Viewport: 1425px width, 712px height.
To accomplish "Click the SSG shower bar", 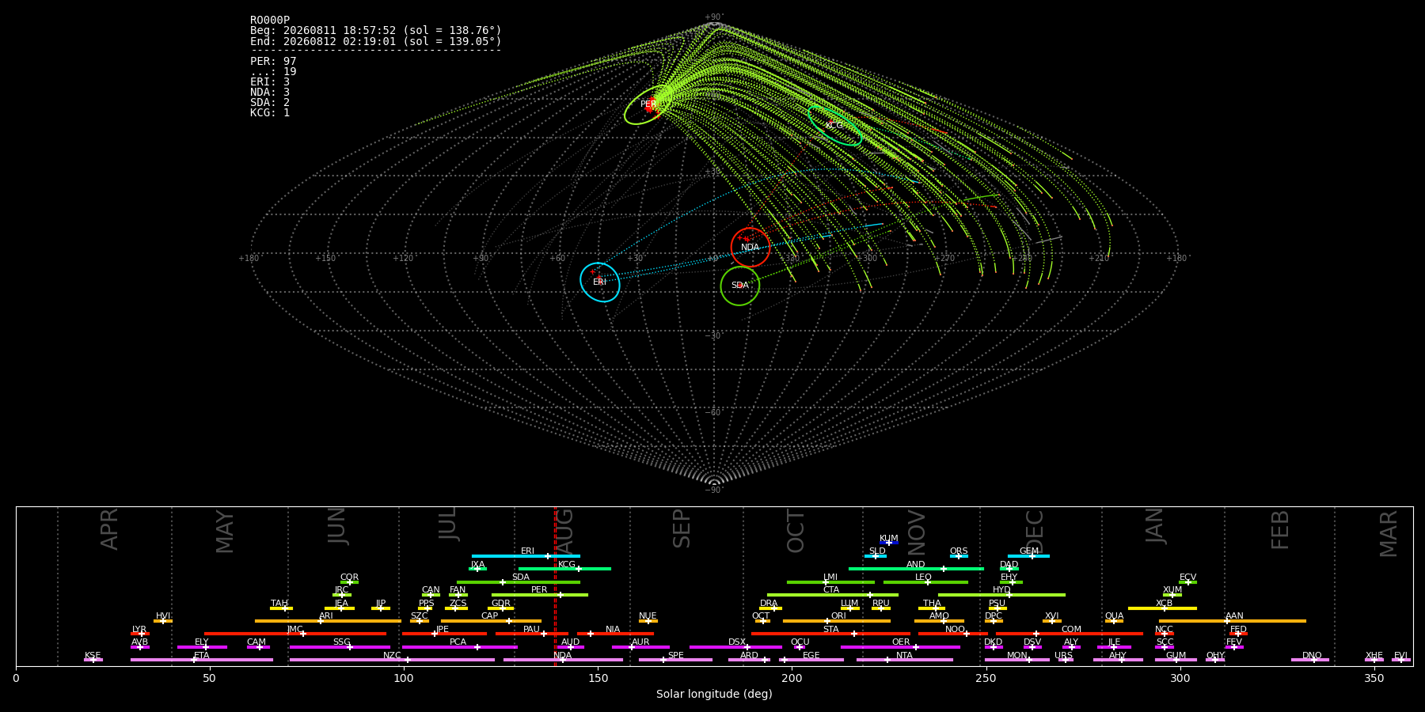I will point(340,647).
